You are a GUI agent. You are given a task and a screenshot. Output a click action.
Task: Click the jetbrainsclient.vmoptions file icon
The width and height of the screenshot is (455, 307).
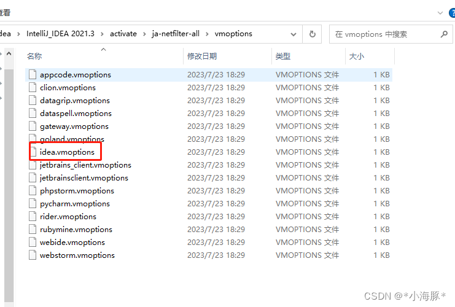33,178
